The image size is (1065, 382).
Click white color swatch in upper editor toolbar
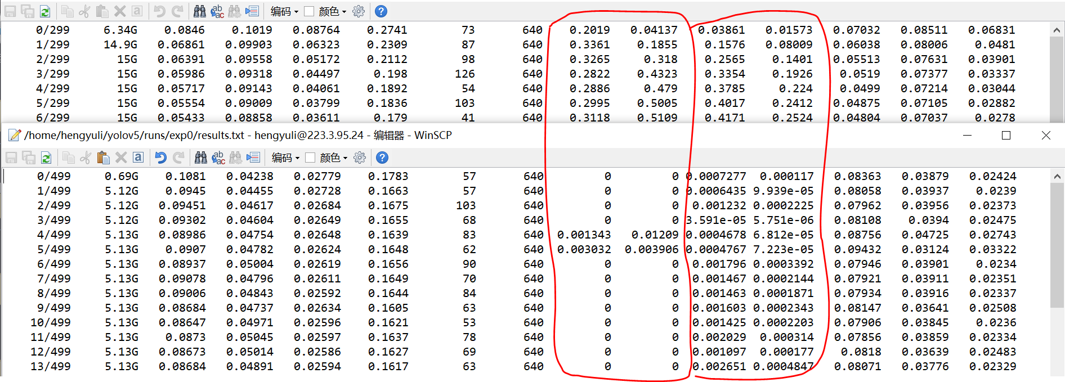(308, 11)
